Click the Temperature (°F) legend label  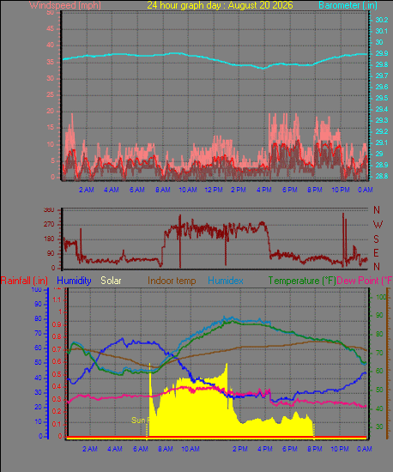coord(302,281)
